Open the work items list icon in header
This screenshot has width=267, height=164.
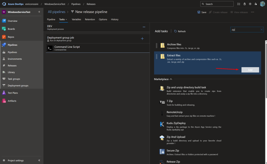coord(239,4)
